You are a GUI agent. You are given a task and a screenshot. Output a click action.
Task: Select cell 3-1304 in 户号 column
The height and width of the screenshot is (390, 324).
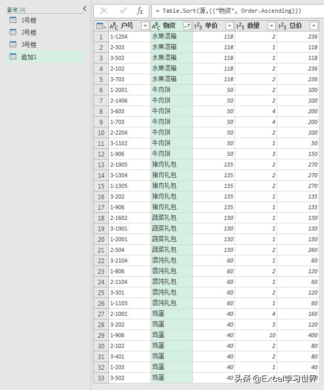click(129, 175)
